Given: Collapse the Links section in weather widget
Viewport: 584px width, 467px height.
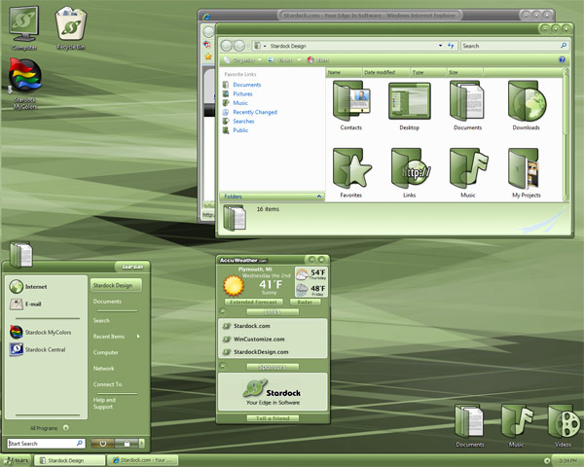Looking at the screenshot, I should (x=222, y=311).
